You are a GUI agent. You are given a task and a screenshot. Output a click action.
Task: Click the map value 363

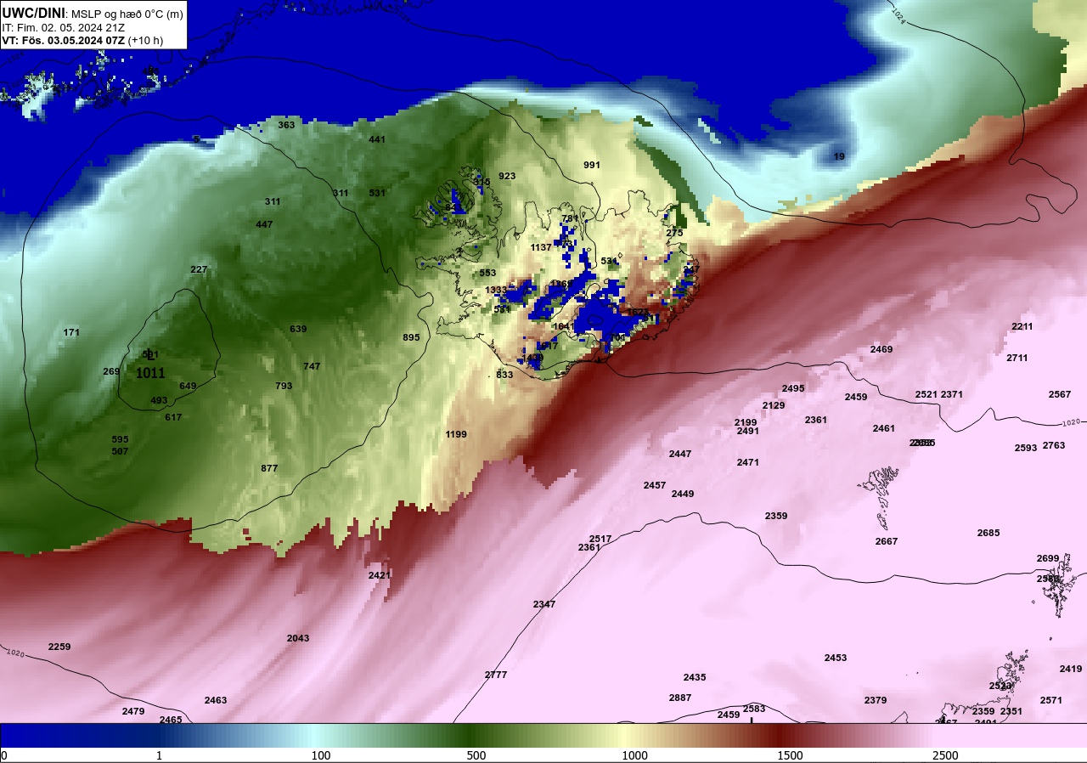pyautogui.click(x=286, y=125)
